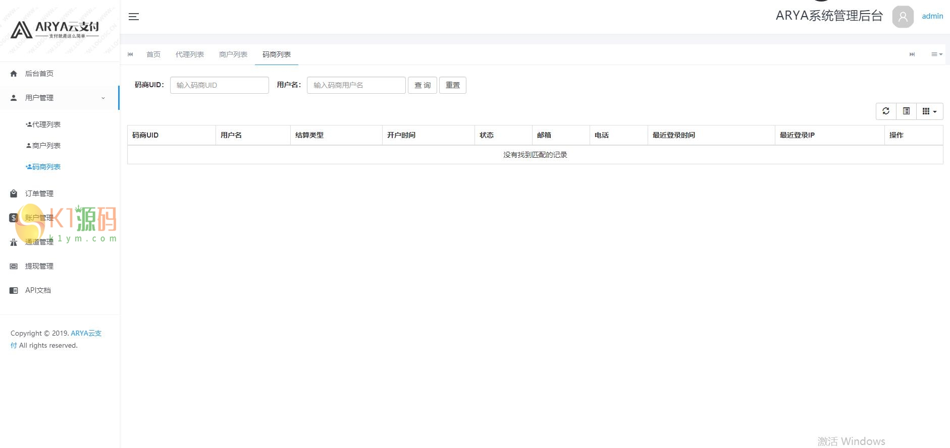The width and height of the screenshot is (950, 448).
Task: Click the 开户时间 column header
Action: click(x=429, y=135)
